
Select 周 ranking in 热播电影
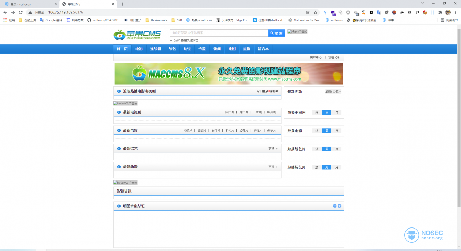[327, 131]
